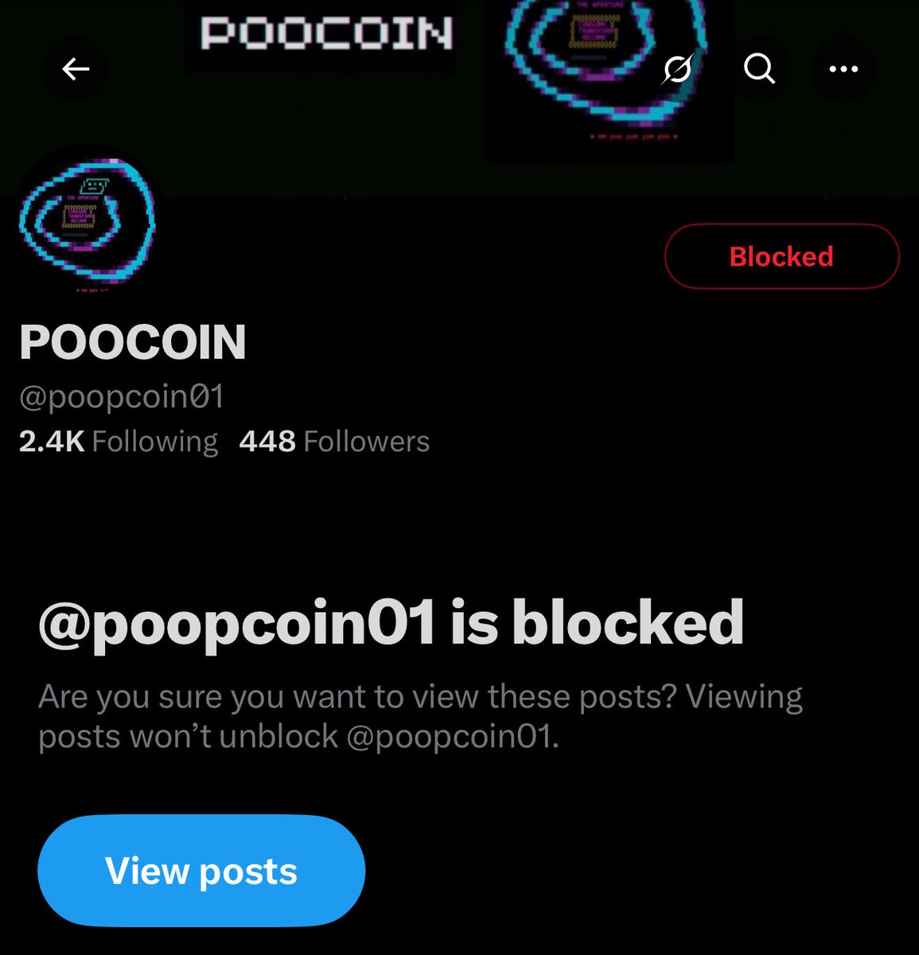
Task: Click the 2.4K following count number
Action: click(x=52, y=442)
